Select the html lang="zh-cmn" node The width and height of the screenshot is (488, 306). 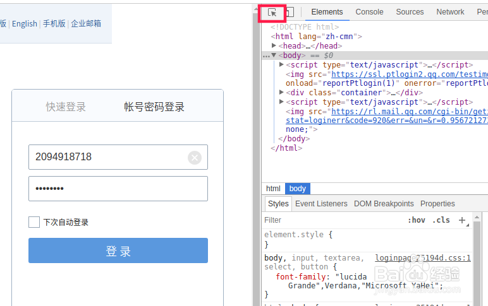coord(316,37)
